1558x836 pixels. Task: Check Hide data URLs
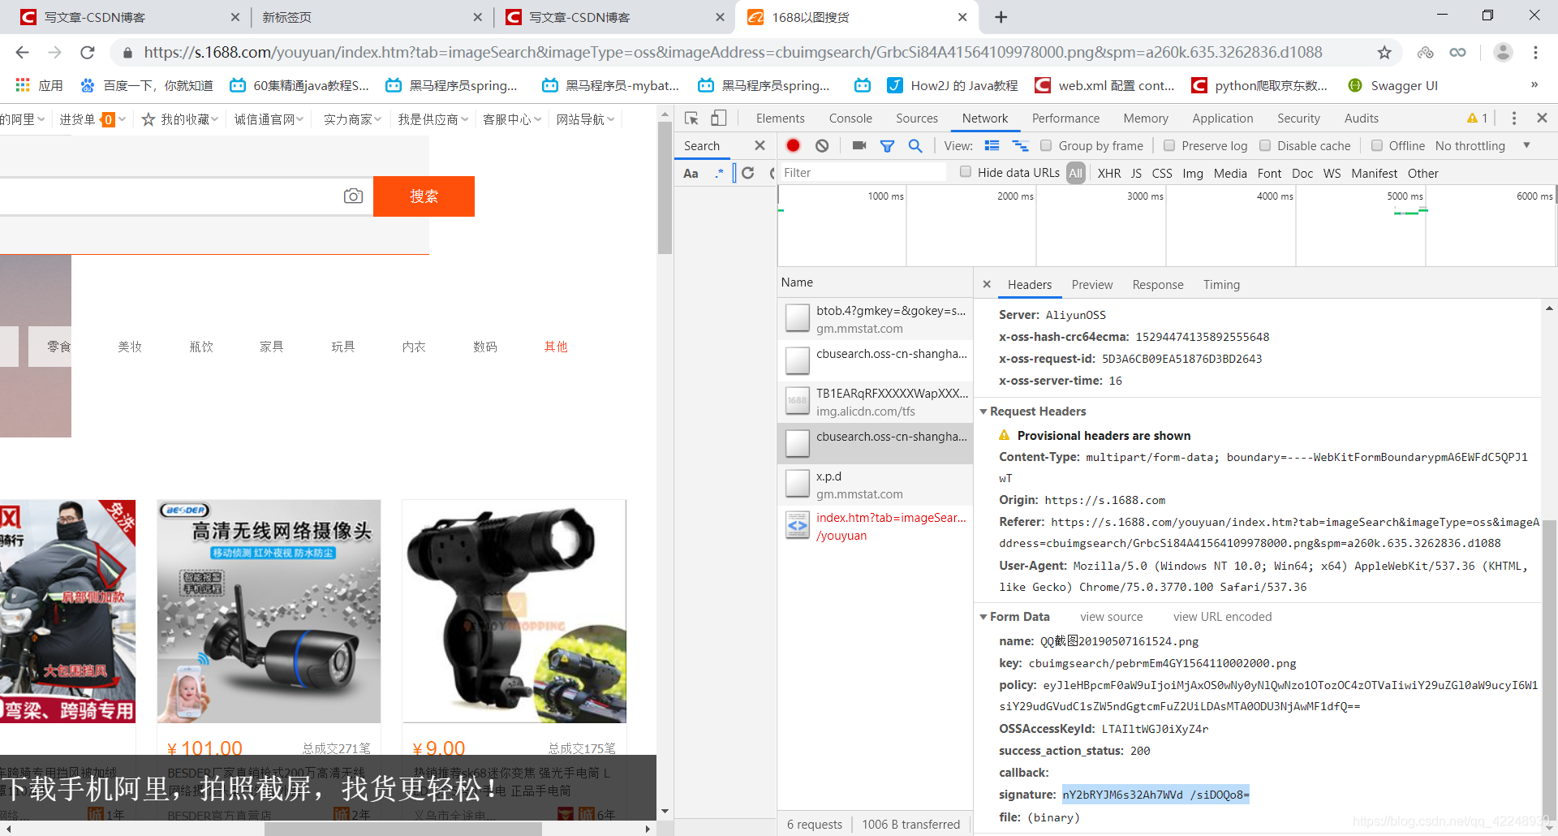pos(966,171)
